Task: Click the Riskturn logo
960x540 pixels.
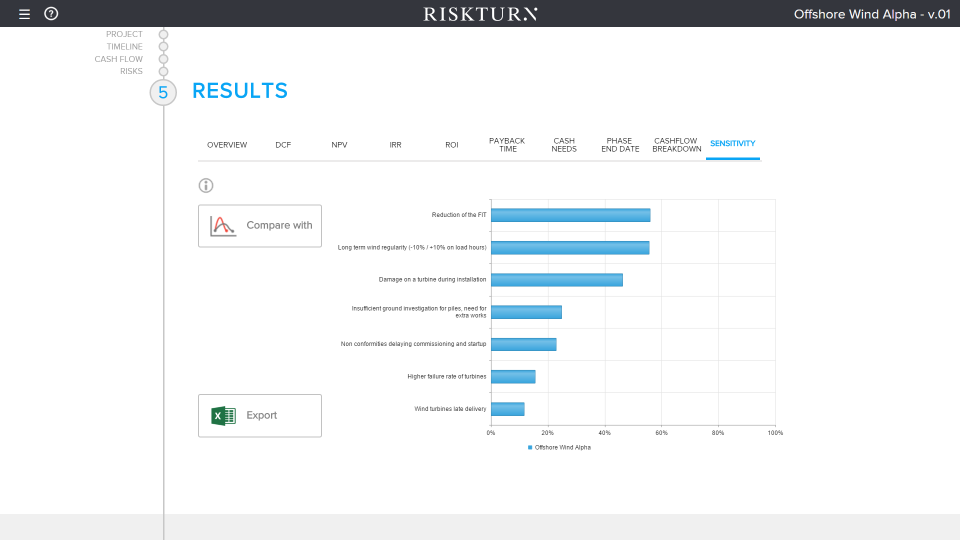Action: click(x=480, y=14)
